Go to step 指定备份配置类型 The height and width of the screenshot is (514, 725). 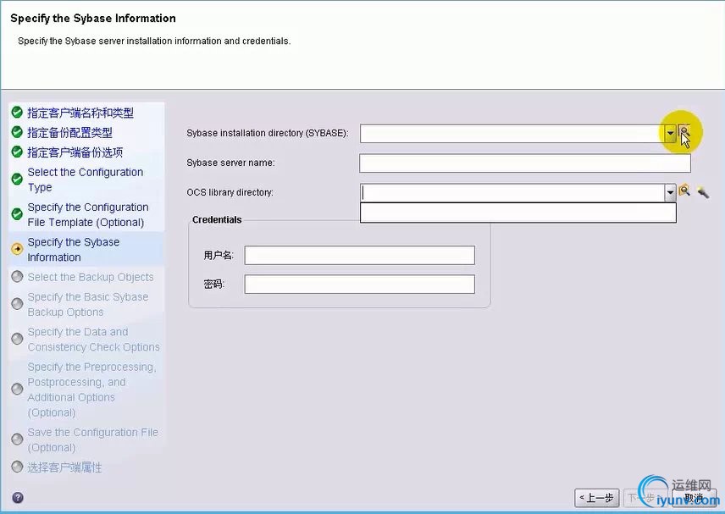[x=69, y=133]
